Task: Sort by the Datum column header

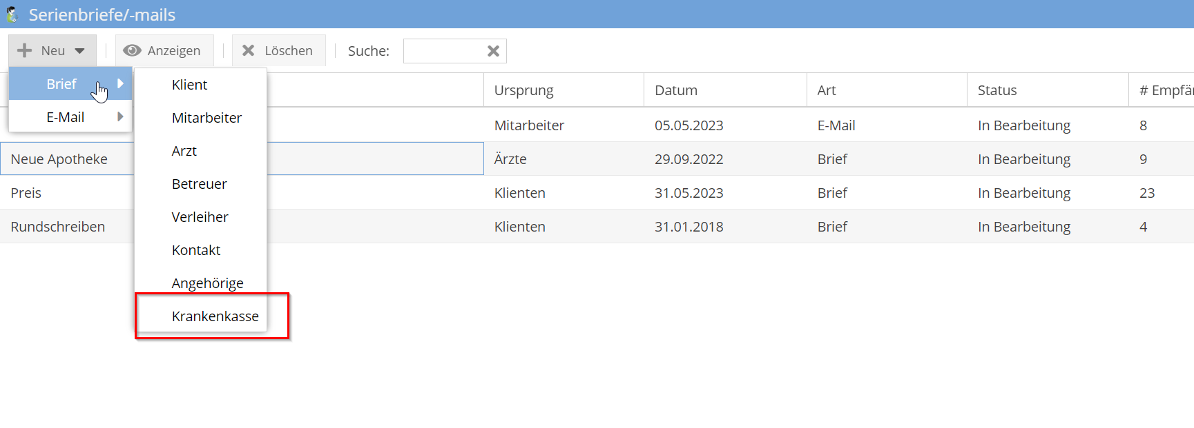Action: 676,90
